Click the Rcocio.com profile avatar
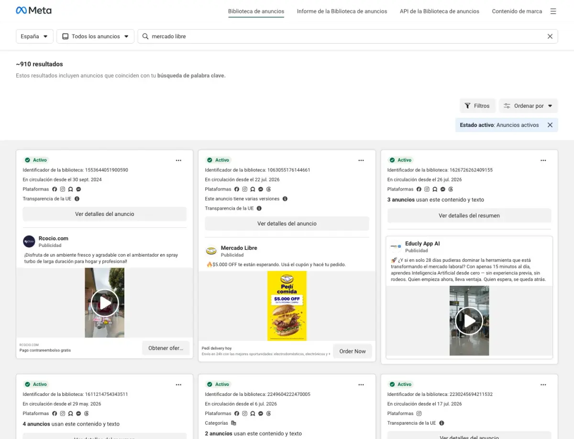The width and height of the screenshot is (574, 439). [x=29, y=241]
